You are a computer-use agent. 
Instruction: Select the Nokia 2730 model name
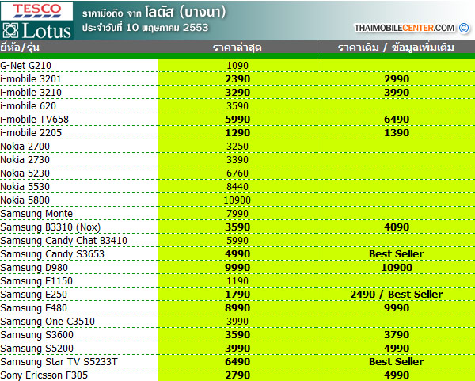[x=25, y=160]
